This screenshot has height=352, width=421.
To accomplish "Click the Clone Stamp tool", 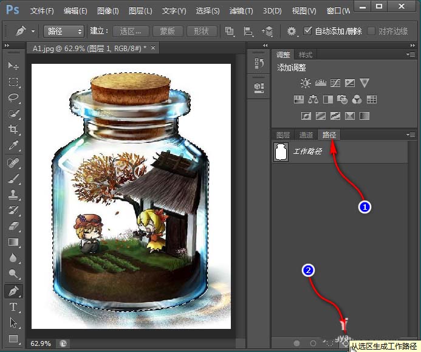I will coord(13,195).
